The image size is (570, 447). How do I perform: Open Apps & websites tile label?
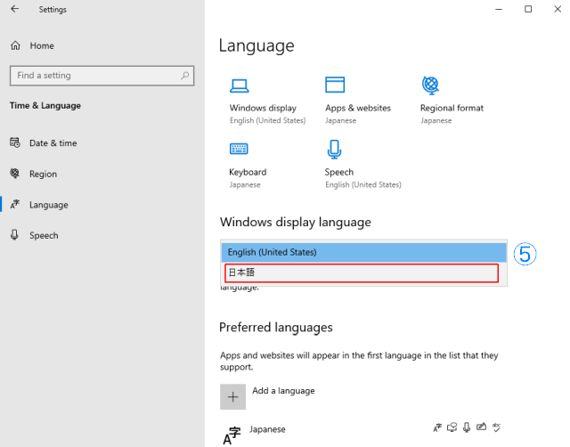(358, 108)
